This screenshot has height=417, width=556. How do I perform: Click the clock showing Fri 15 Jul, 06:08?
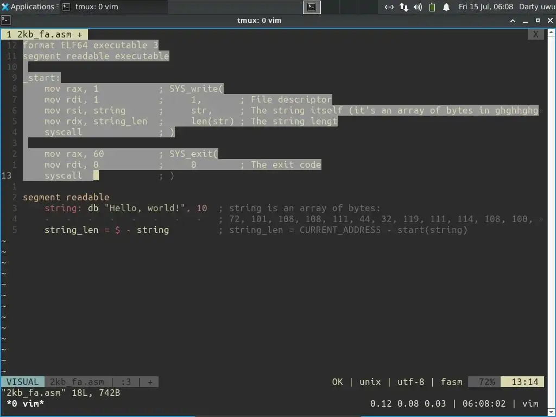tap(486, 7)
